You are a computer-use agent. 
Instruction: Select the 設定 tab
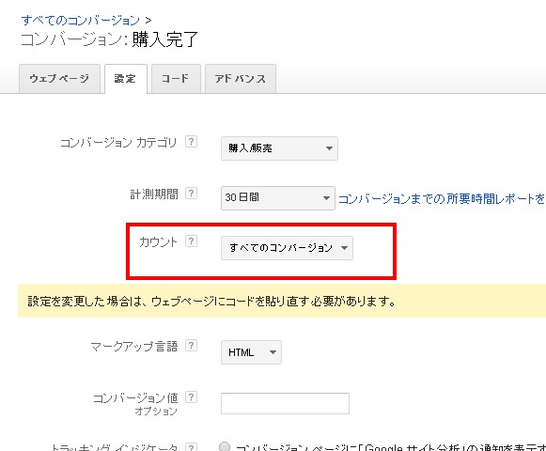pos(126,79)
